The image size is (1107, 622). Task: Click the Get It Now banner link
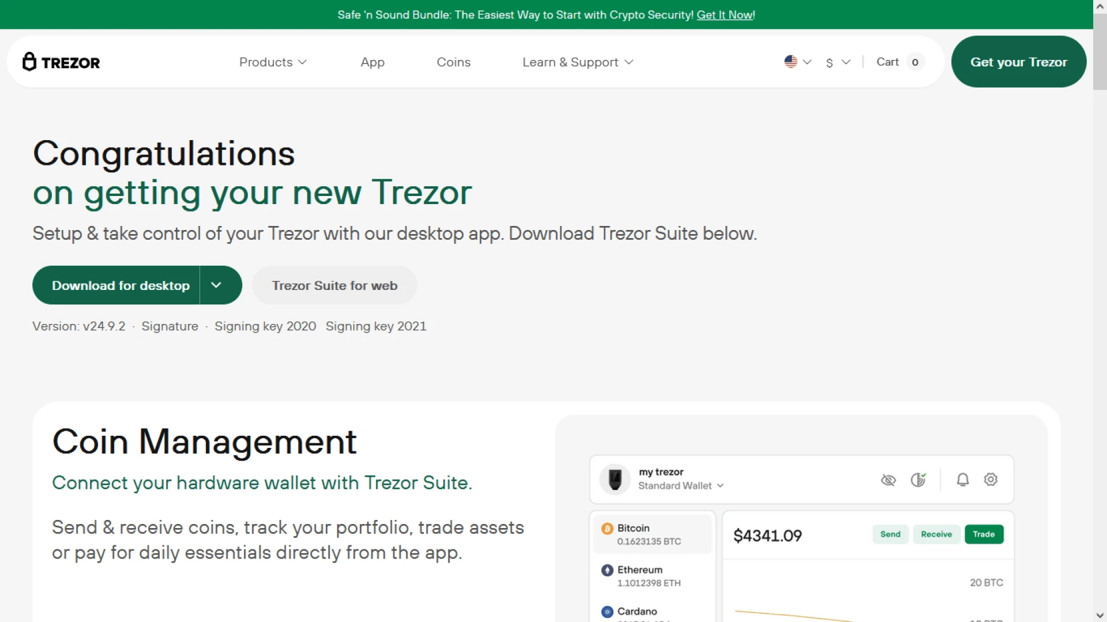pyautogui.click(x=724, y=15)
